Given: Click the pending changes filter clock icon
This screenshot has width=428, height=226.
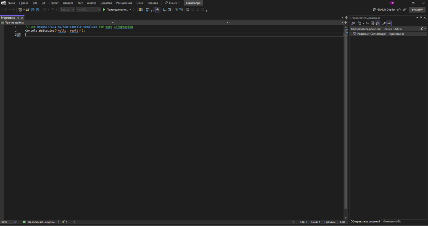Looking at the screenshot, I should coord(360,24).
